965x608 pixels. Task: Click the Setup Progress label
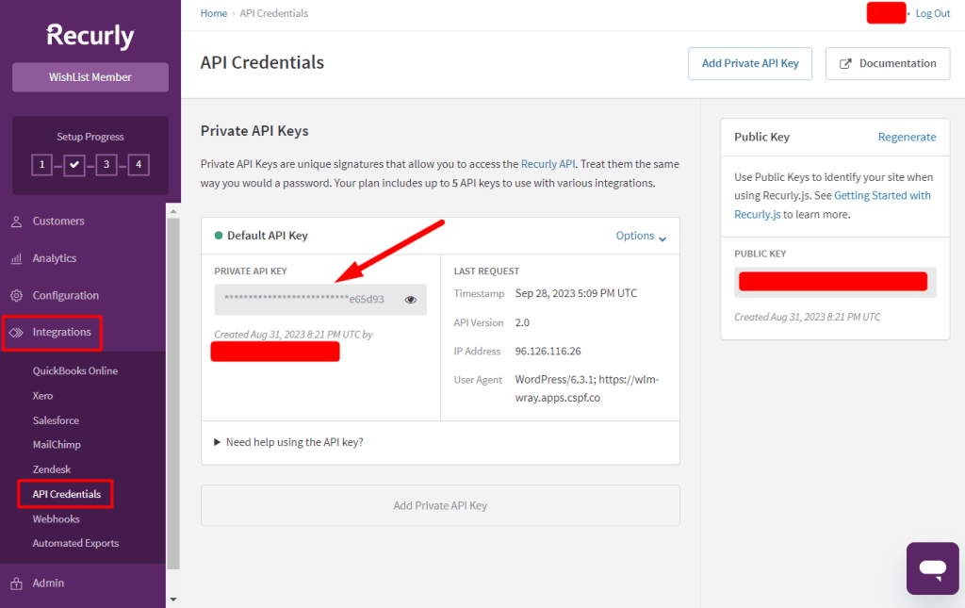[x=90, y=137]
